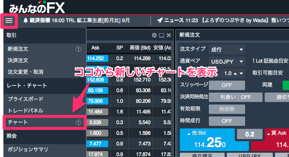Click the bell 経済指標 icon

[x=26, y=20]
